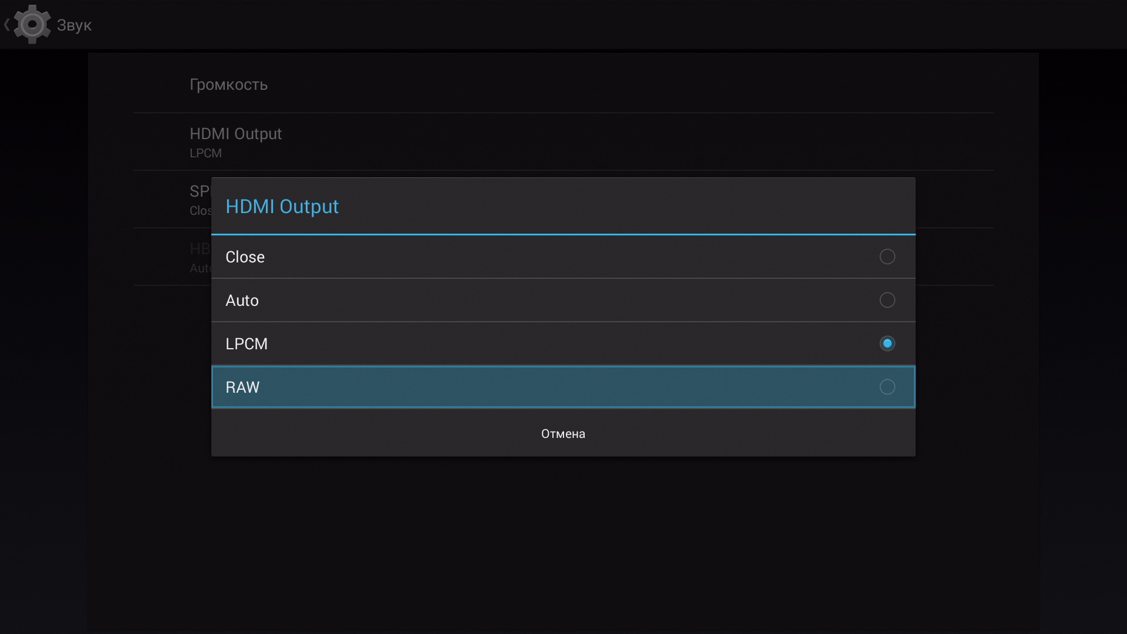This screenshot has height=634, width=1127.
Task: Click the empty center of the Auto row
Action: coord(563,301)
